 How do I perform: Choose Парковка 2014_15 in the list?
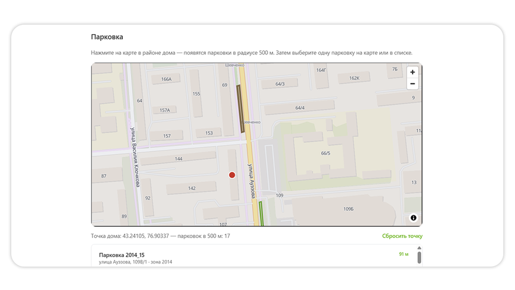tap(253, 258)
